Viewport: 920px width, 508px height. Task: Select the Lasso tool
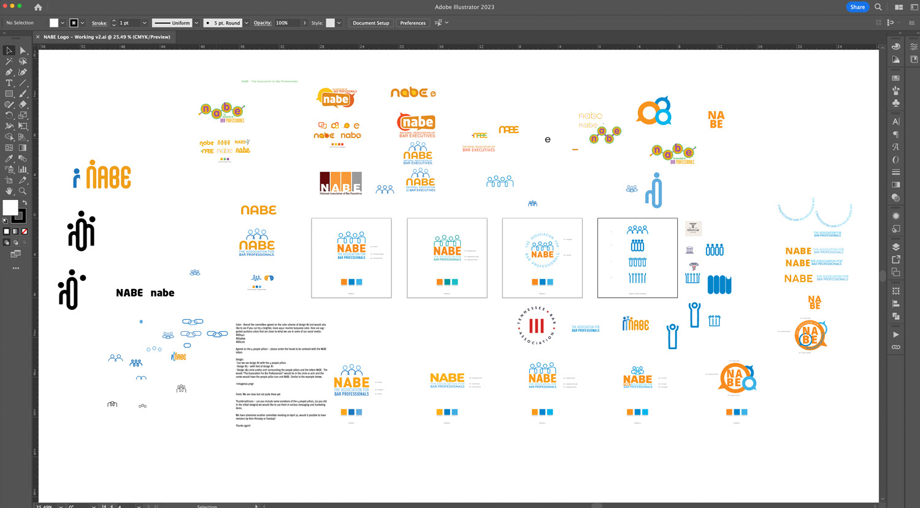(23, 61)
